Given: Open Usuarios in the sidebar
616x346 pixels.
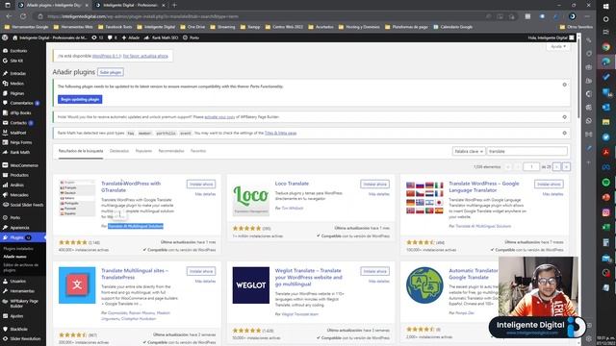Looking at the screenshot, I should click(17, 282).
